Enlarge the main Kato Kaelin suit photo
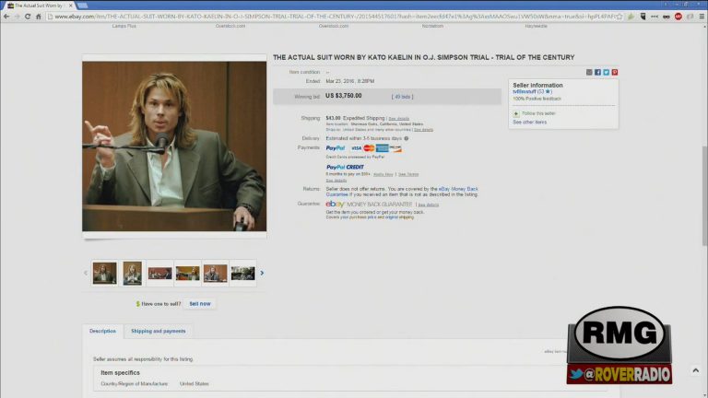This screenshot has height=398, width=708. click(174, 146)
